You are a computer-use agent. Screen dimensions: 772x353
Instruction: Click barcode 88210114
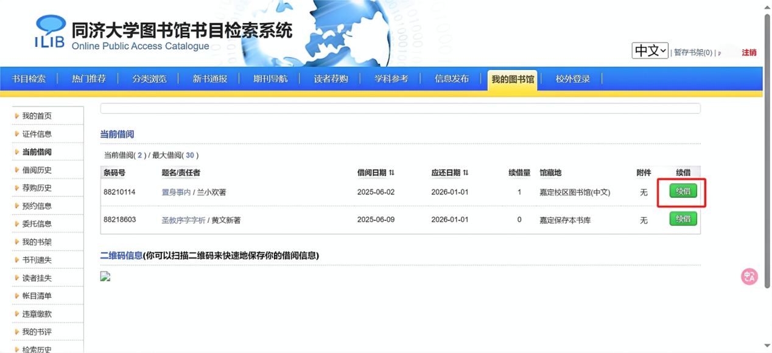coord(119,192)
